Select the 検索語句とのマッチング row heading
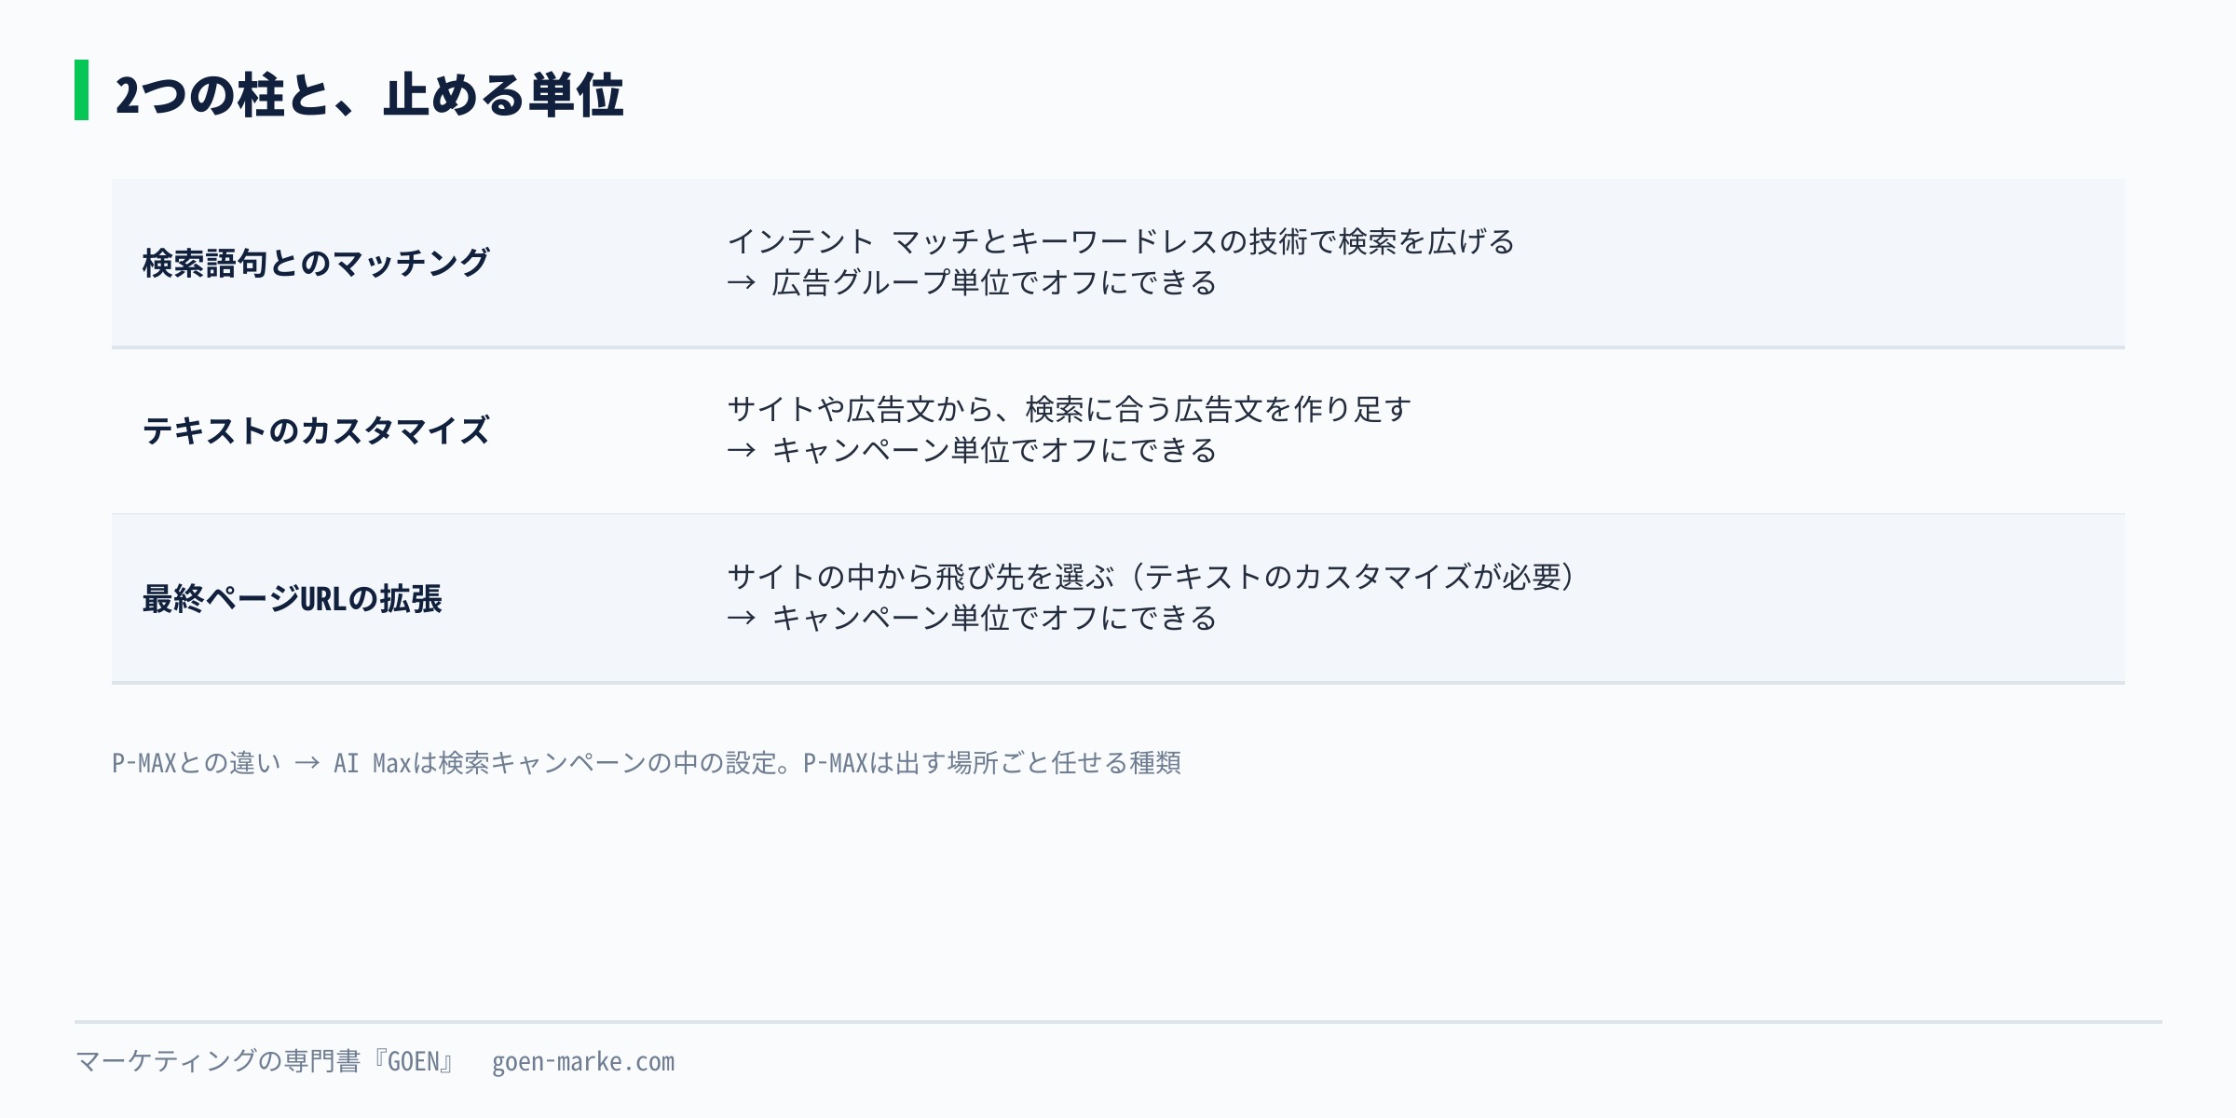Screen dimensions: 2236x1118 [315, 263]
